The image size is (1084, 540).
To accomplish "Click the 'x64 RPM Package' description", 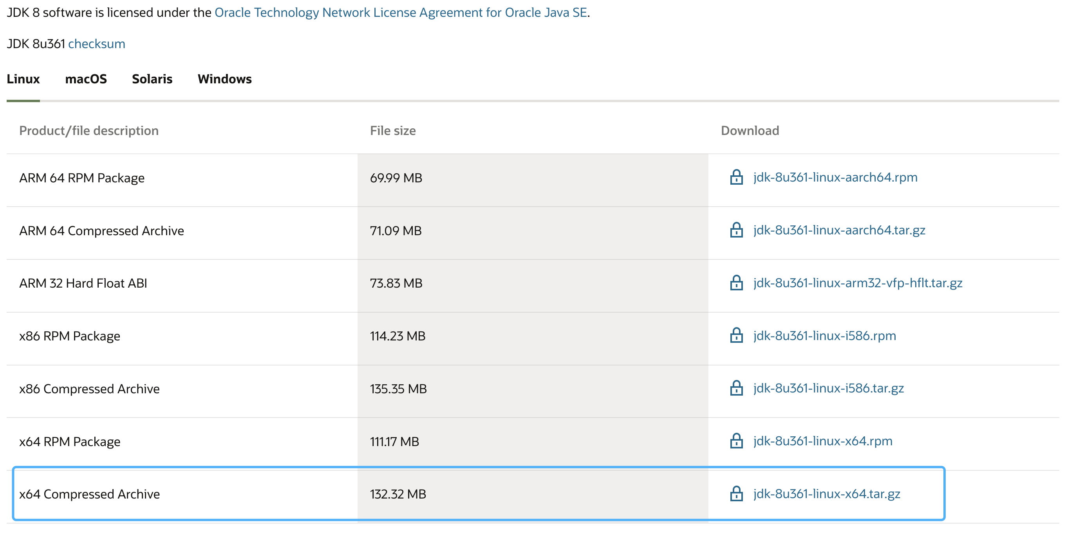I will pyautogui.click(x=69, y=442).
